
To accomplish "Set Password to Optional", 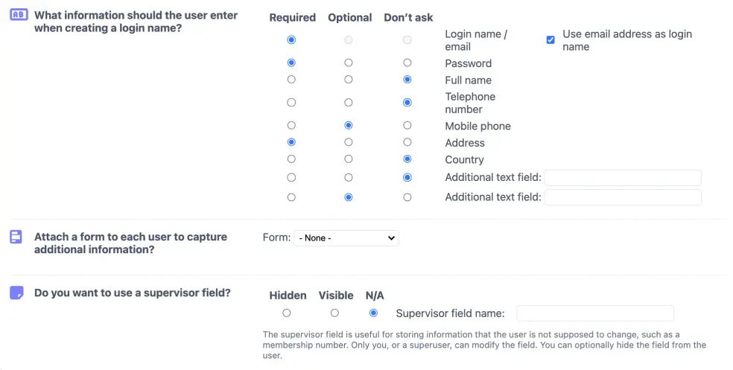I will tap(349, 63).
